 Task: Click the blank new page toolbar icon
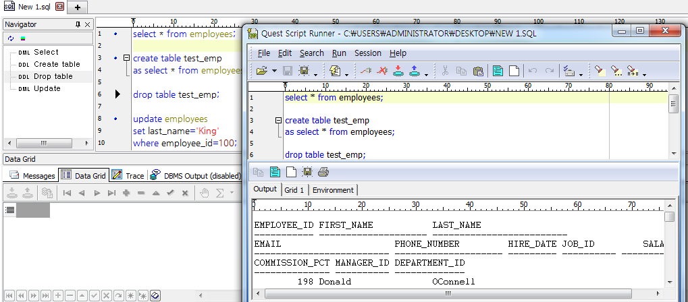point(514,71)
